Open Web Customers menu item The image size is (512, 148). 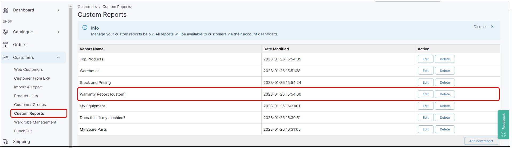(28, 69)
